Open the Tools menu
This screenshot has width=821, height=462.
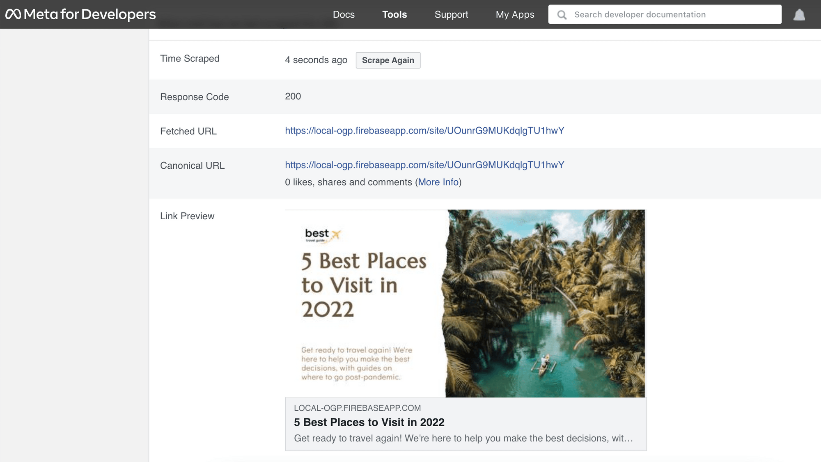[394, 15]
